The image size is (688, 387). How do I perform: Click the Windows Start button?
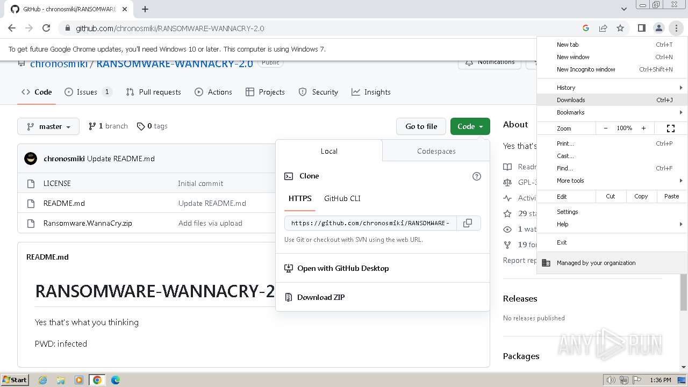click(15, 380)
